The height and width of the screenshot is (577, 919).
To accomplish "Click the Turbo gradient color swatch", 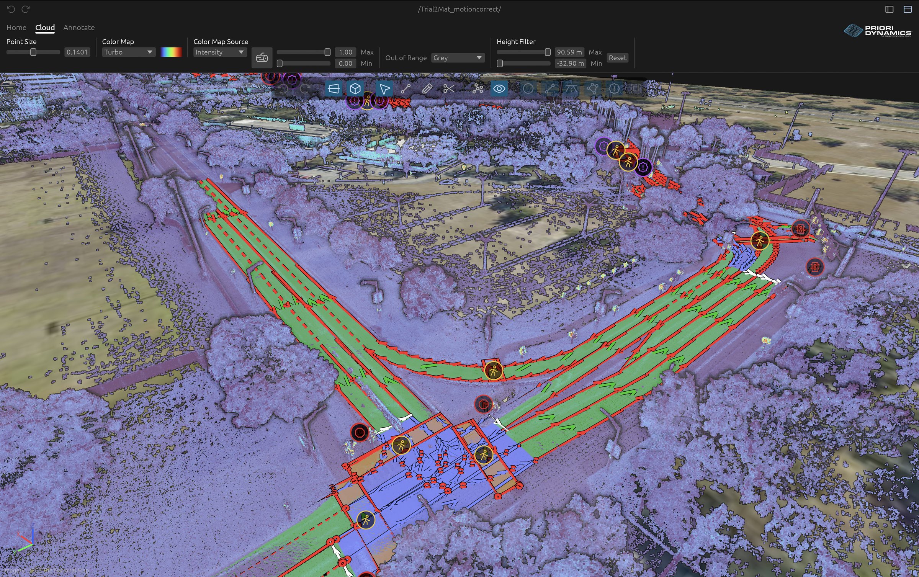I will point(171,52).
